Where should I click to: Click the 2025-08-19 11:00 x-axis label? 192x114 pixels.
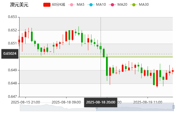pyautogui.click(x=148, y=102)
